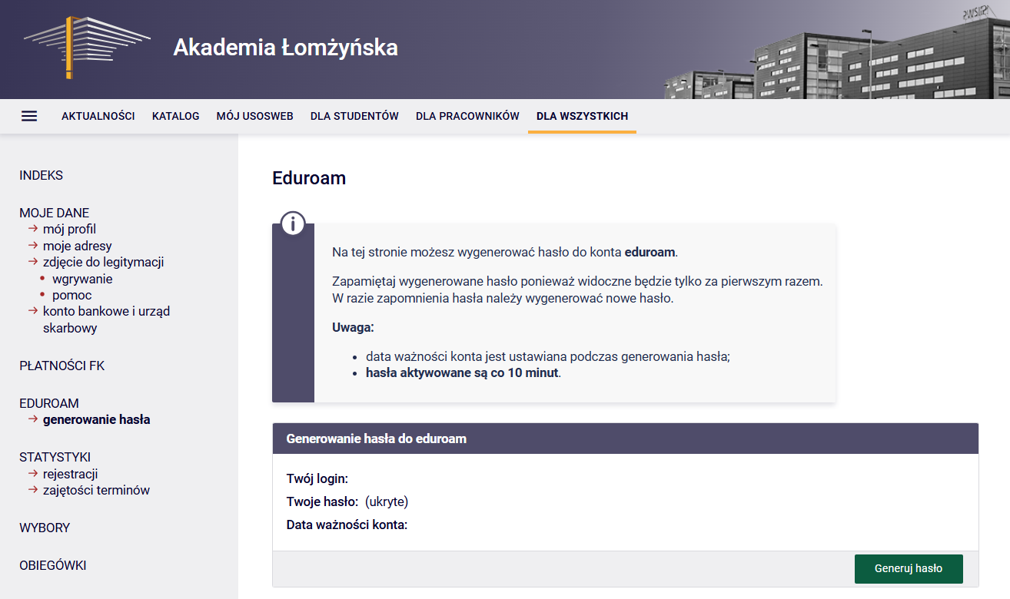Select the DLA PRACOWNIKÓW tab
Viewport: 1010px width, 599px height.
point(467,116)
